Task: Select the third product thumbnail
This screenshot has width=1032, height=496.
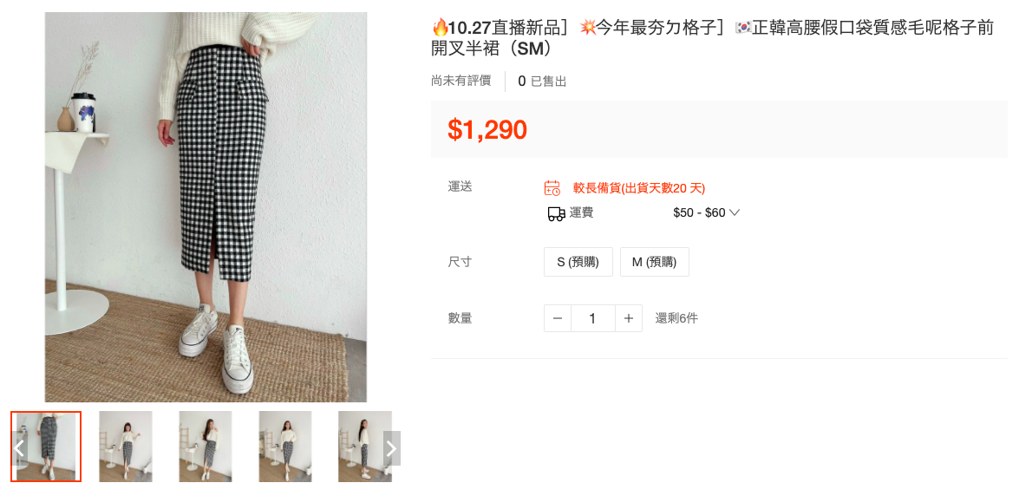Action: (x=206, y=447)
